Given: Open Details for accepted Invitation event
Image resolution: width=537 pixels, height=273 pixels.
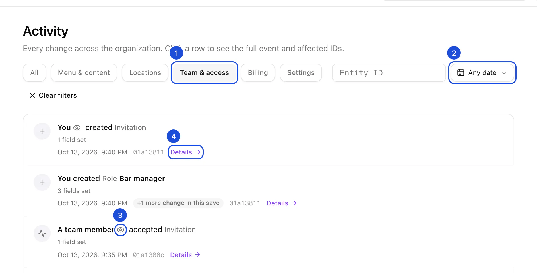Looking at the screenshot, I should pyautogui.click(x=185, y=255).
